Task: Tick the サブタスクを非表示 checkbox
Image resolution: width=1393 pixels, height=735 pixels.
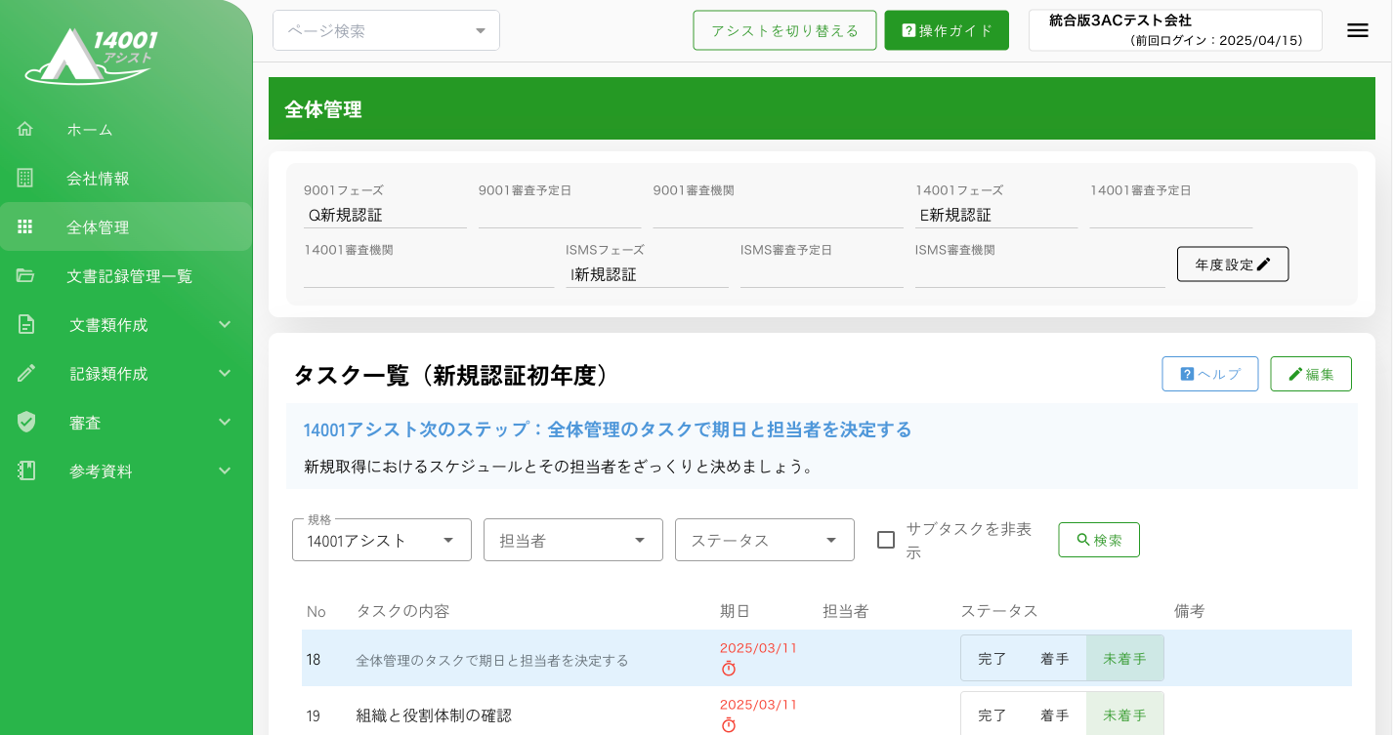Action: pyautogui.click(x=886, y=540)
